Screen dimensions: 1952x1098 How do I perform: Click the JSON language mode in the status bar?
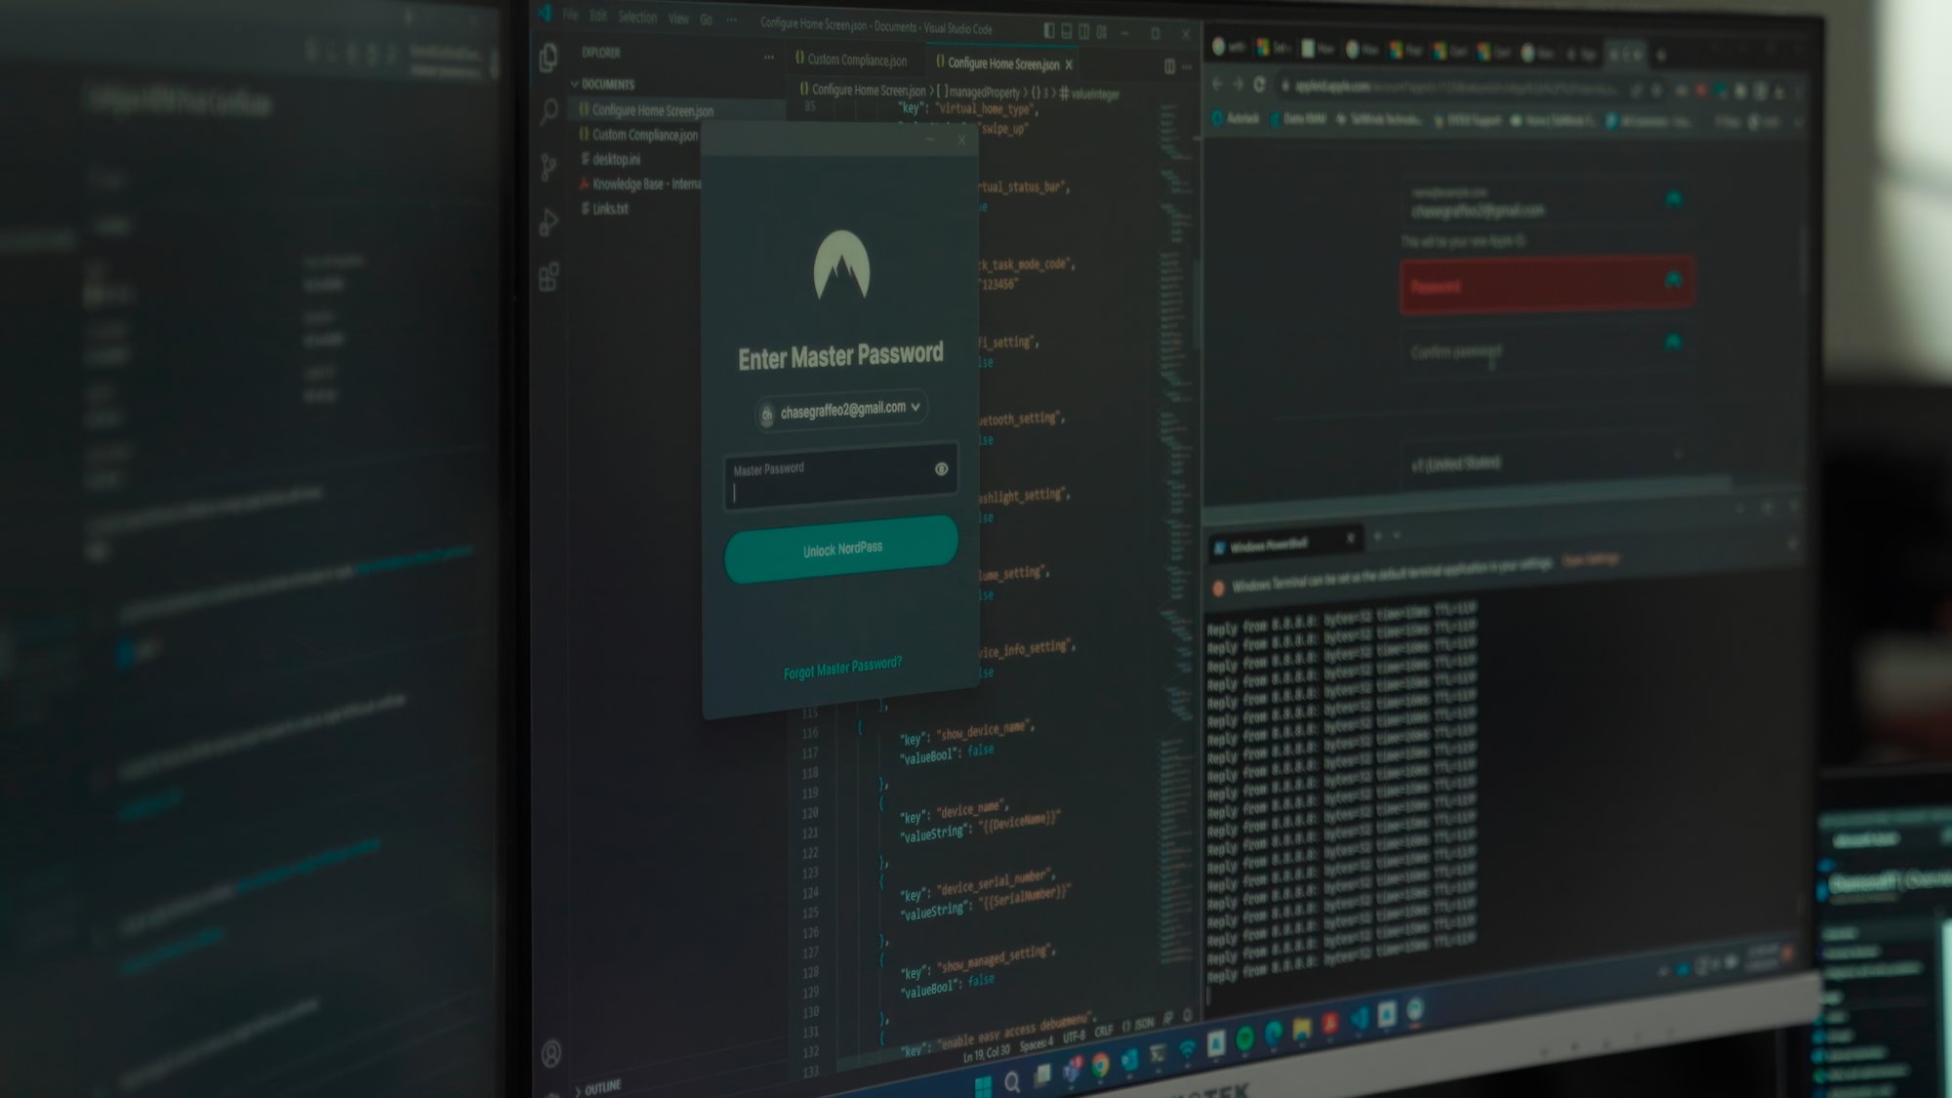point(1138,1025)
